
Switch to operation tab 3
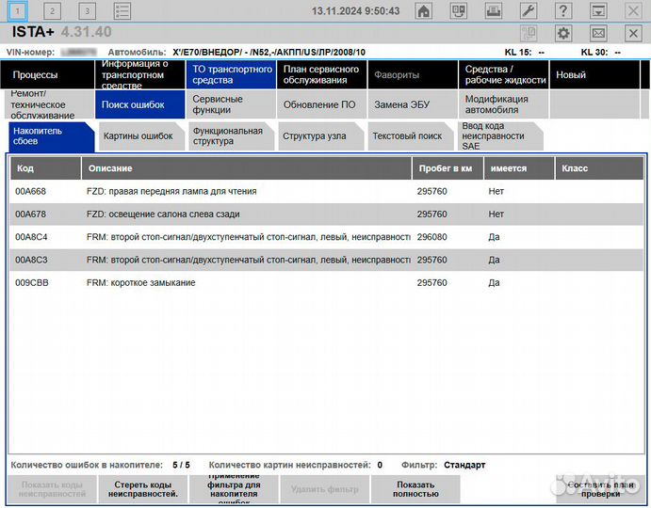point(88,10)
